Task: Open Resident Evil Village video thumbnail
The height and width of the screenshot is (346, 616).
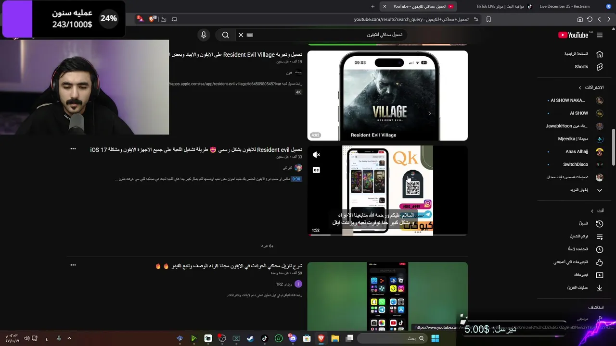Action: [387, 96]
